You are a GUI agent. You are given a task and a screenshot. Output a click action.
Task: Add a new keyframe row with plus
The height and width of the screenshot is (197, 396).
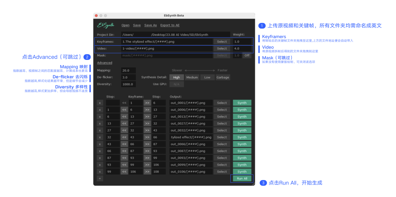(x=100, y=178)
